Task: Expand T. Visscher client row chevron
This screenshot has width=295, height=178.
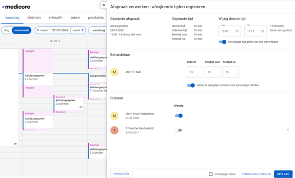Action: [288, 129]
